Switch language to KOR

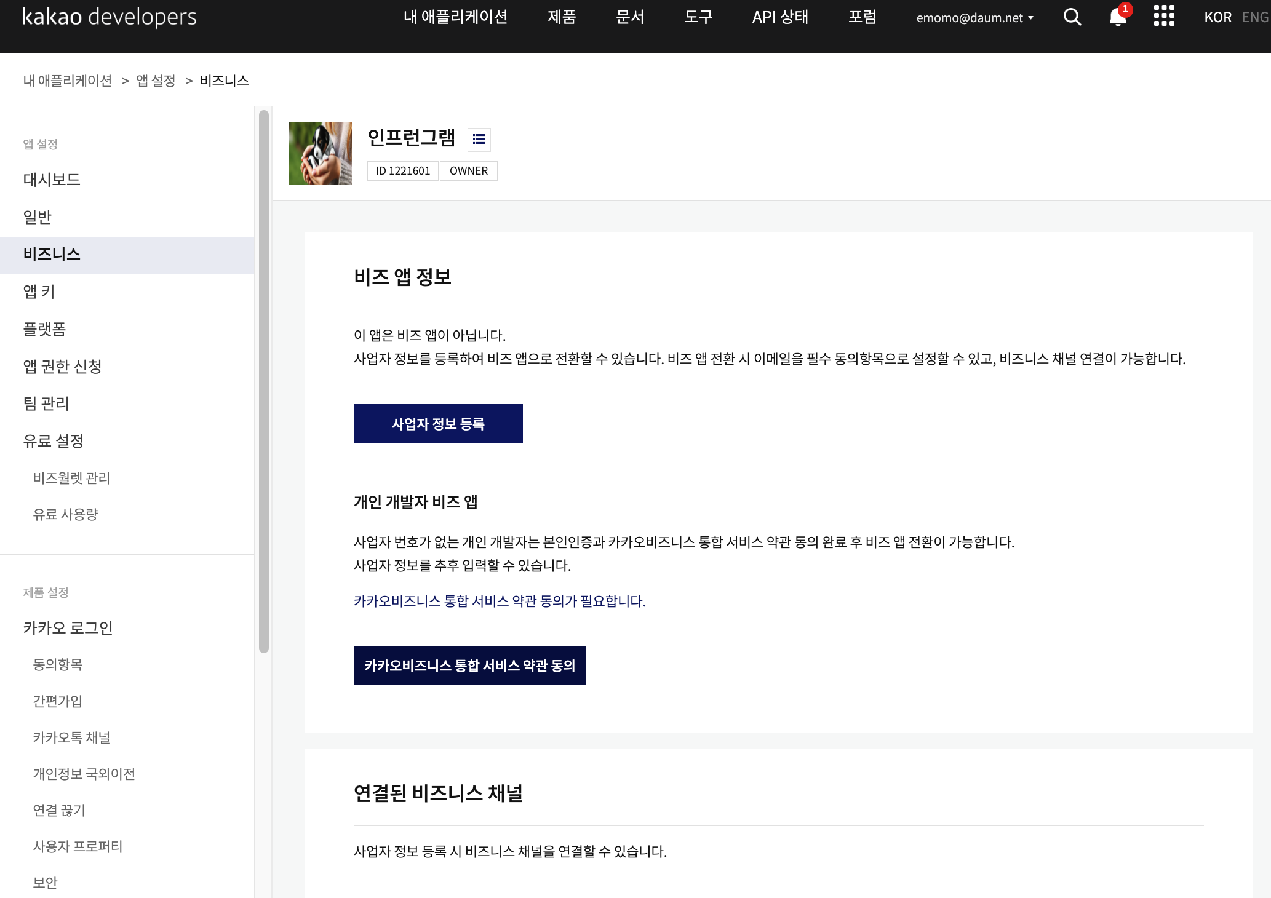(1217, 17)
